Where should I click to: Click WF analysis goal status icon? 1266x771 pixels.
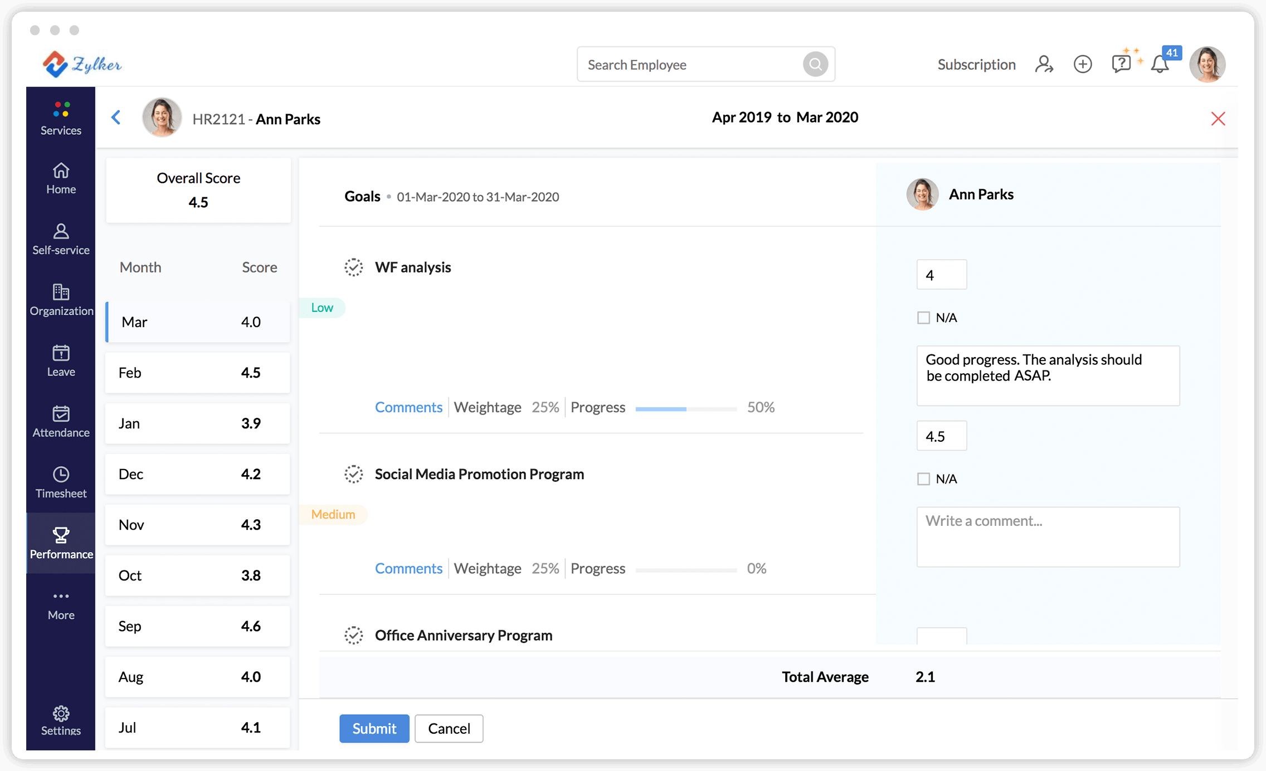point(353,267)
